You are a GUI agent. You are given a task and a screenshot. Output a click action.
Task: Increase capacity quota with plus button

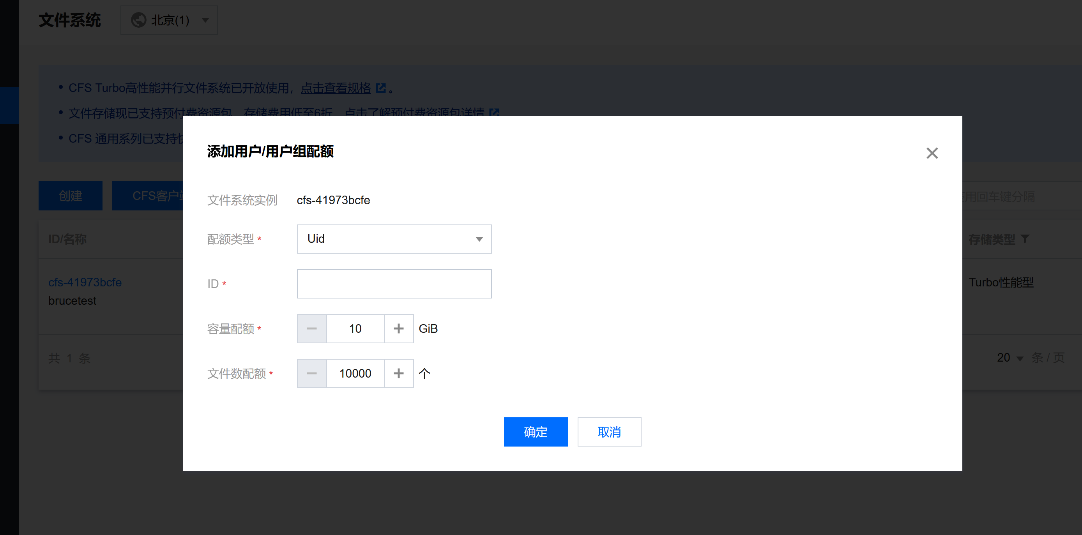click(398, 328)
